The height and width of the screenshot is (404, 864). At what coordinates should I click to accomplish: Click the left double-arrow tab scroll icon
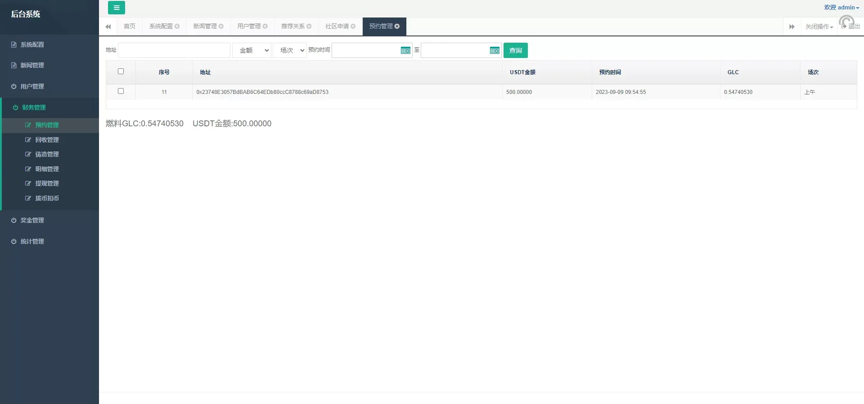(x=108, y=27)
